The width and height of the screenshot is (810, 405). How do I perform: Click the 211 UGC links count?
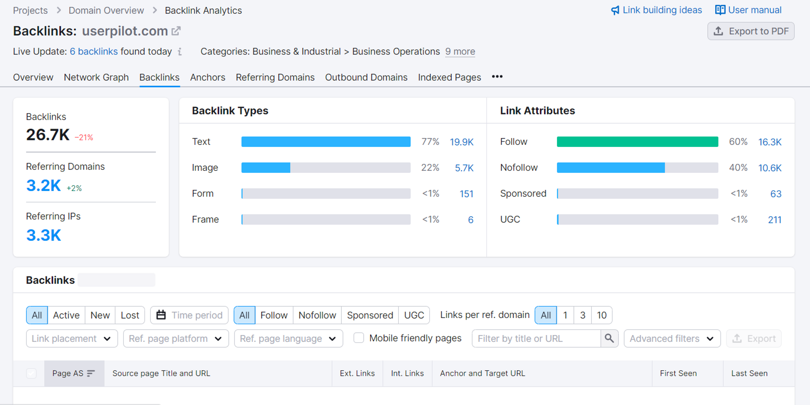click(775, 220)
